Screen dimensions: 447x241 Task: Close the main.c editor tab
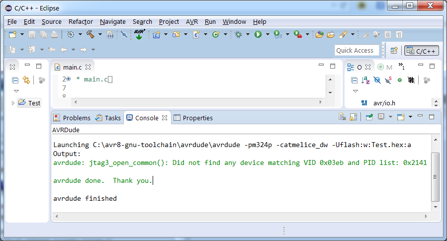[x=88, y=67]
